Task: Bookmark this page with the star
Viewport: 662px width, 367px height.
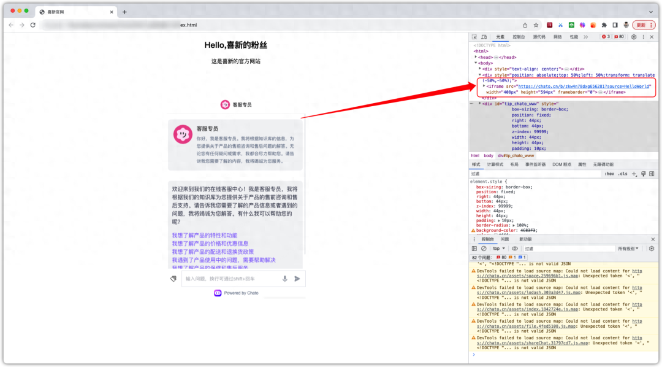Action: point(536,25)
